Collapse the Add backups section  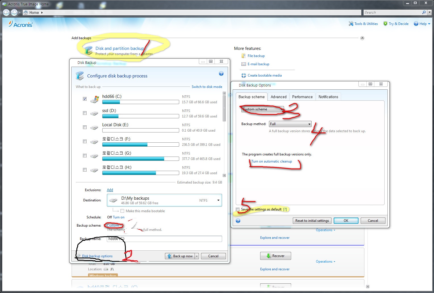click(x=362, y=38)
